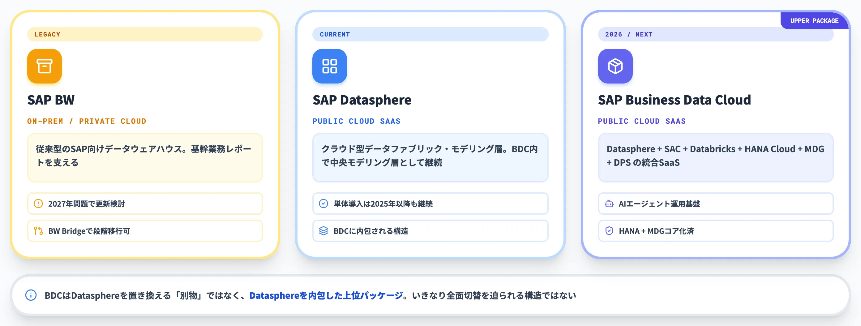861x326 pixels.
Task: Click the highlighted Datasphereを内包した上位パッケージ text
Action: coord(326,296)
